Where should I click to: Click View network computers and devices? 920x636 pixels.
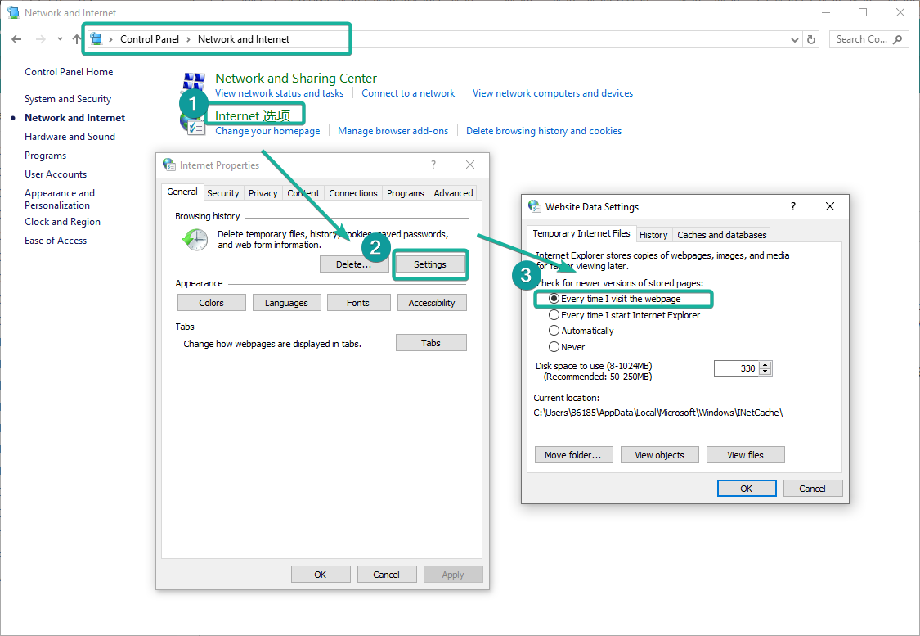553,93
